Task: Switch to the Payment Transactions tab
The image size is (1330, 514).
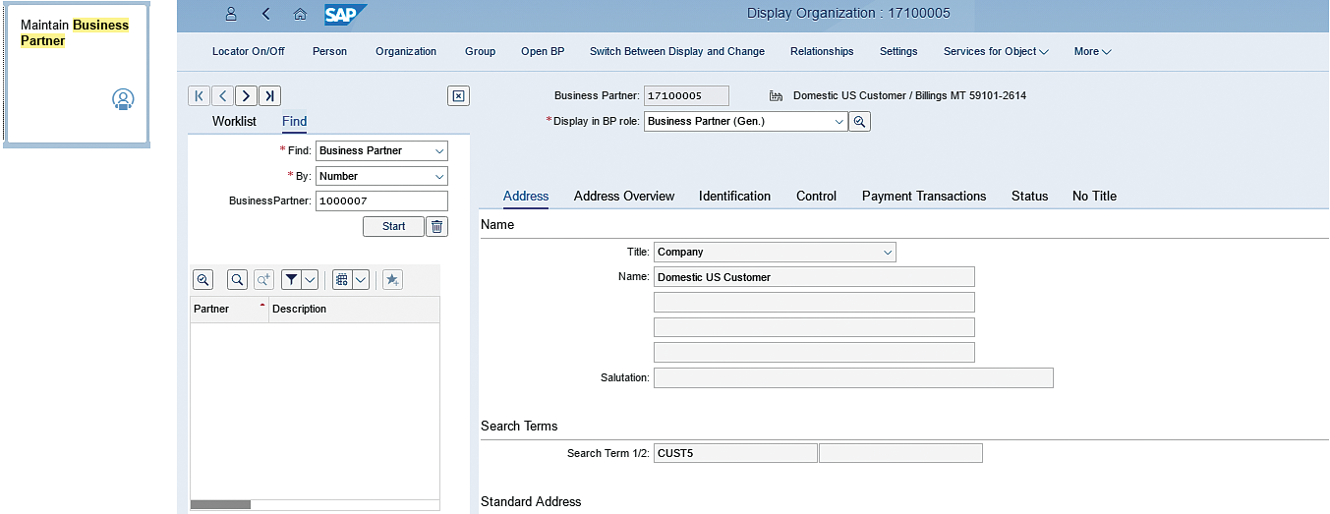Action: pos(923,196)
